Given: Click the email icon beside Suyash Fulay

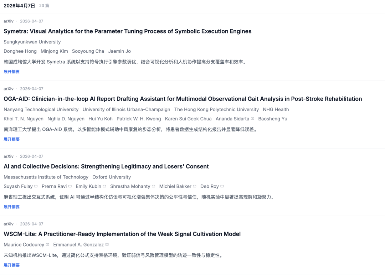Looking at the screenshot, I should [36, 186].
